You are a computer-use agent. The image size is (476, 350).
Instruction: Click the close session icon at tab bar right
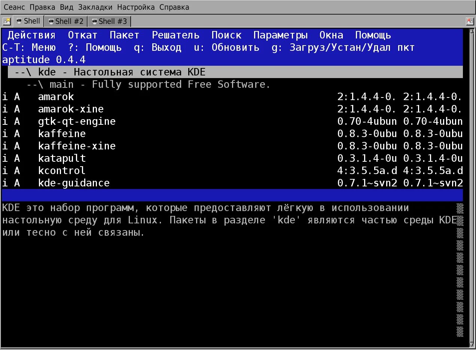pos(470,21)
